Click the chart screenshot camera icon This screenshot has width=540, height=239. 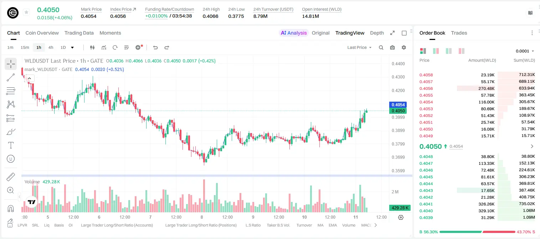392,47
